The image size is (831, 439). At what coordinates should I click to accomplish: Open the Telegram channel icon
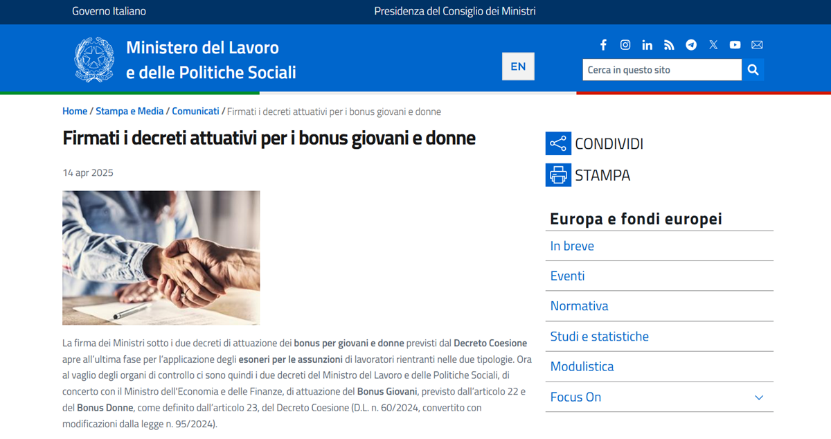[691, 45]
